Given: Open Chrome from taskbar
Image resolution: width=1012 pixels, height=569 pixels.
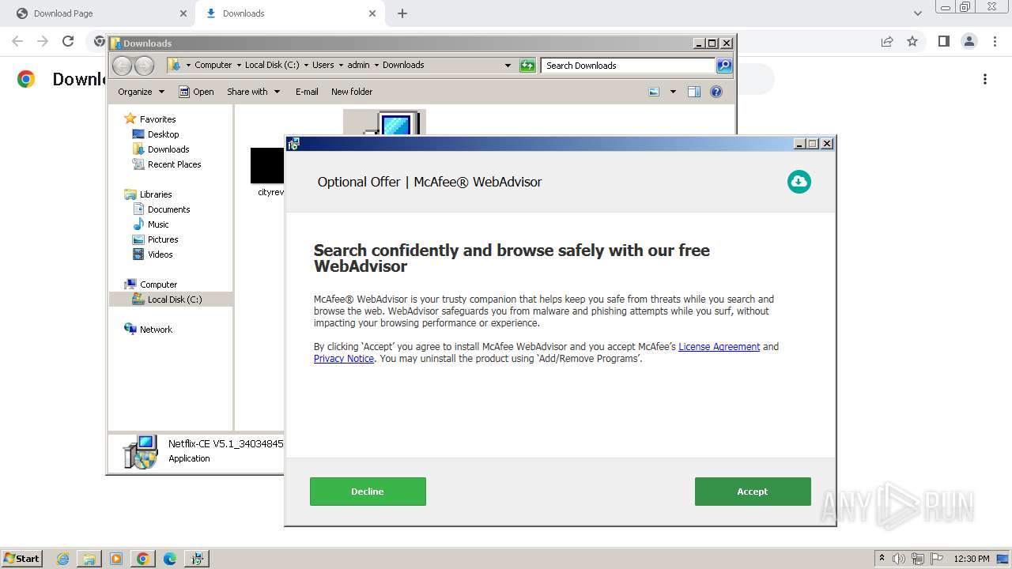Looking at the screenshot, I should pos(143,559).
